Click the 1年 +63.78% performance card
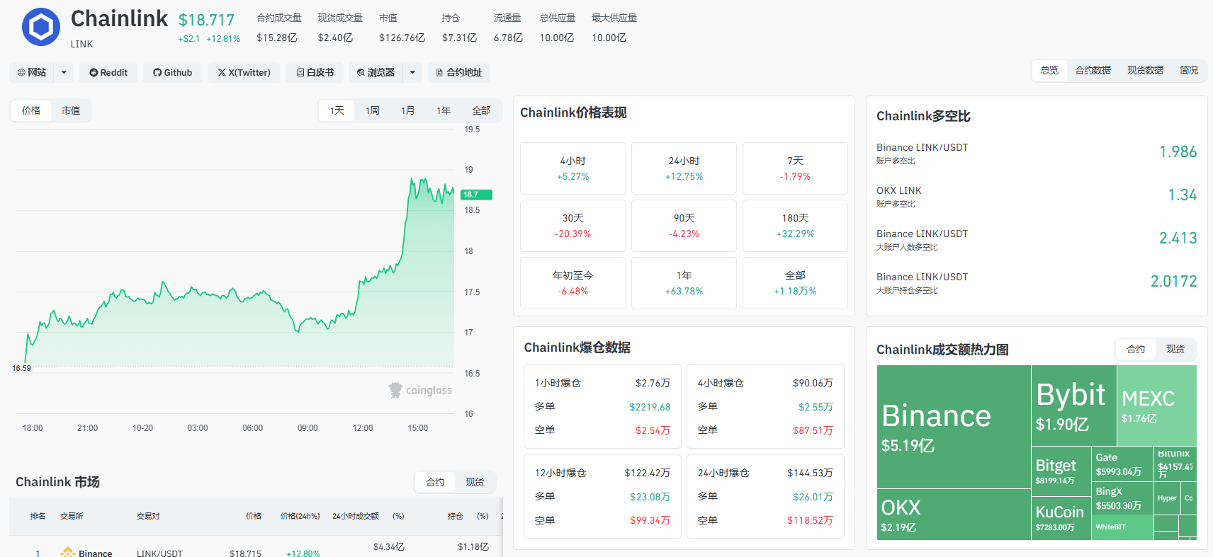1213x557 pixels. point(684,283)
